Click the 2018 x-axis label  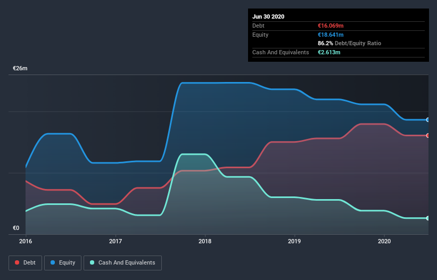(205, 241)
